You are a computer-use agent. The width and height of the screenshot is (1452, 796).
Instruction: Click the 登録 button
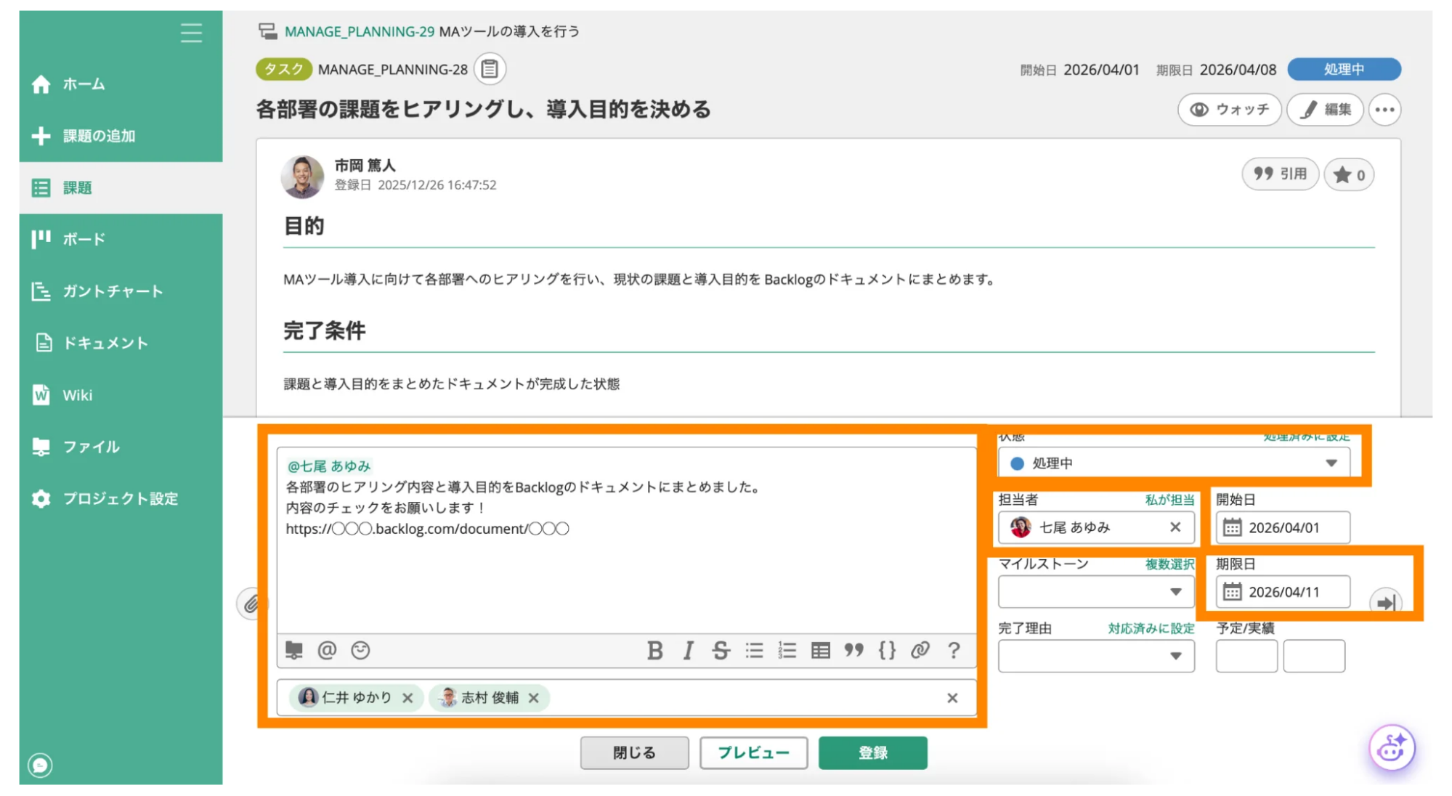click(x=872, y=752)
